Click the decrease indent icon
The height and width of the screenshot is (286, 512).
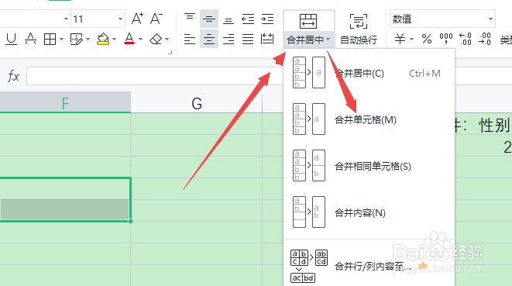click(x=248, y=19)
